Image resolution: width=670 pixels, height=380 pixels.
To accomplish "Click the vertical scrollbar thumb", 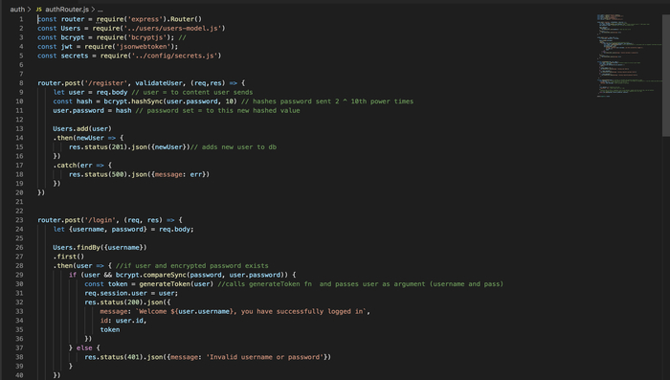I will pyautogui.click(x=666, y=76).
